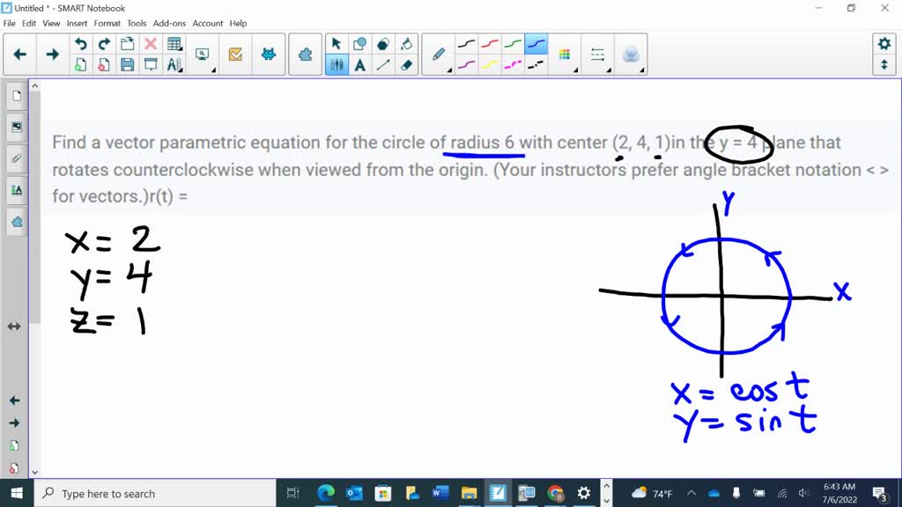Select the Text tool
902x507 pixels.
(359, 63)
